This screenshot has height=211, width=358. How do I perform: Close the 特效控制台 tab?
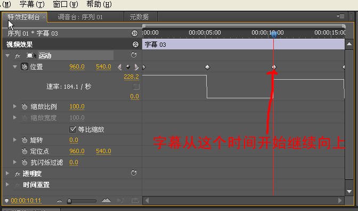pyautogui.click(x=44, y=16)
